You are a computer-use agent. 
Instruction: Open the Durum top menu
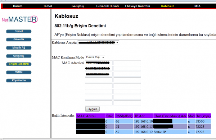18,6
